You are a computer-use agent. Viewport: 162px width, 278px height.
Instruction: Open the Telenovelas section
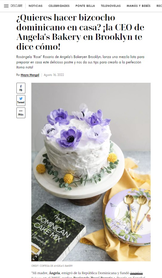tap(111, 6)
